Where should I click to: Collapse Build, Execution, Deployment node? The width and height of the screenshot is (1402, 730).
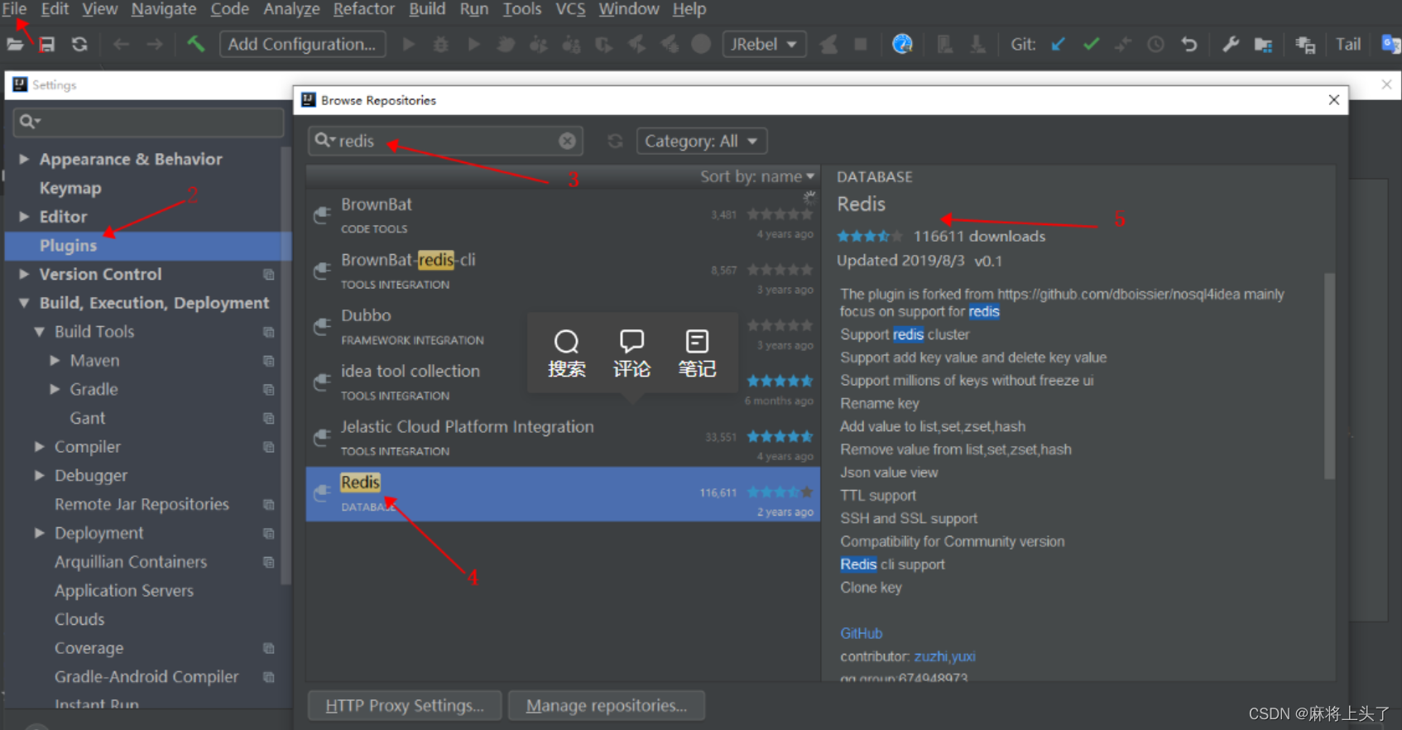(x=24, y=303)
